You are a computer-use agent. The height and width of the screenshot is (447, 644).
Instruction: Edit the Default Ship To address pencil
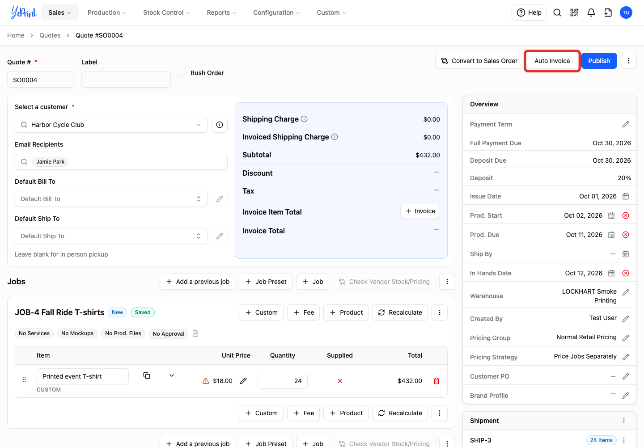(x=220, y=236)
